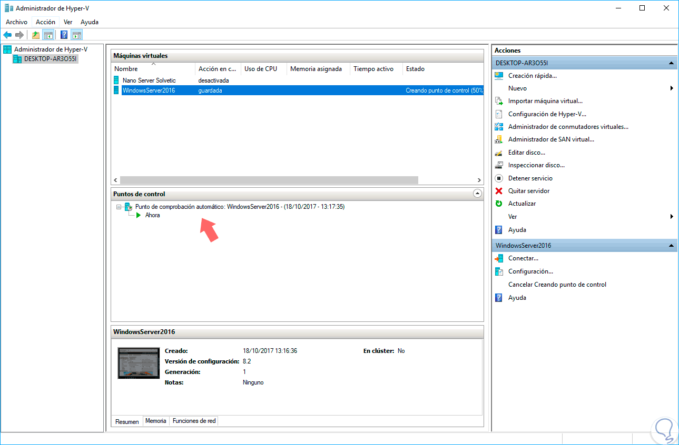Click the 'guardada' cell
The image size is (679, 445).
pos(210,90)
